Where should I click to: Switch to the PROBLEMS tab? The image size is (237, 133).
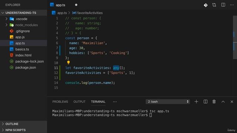click(x=60, y=102)
